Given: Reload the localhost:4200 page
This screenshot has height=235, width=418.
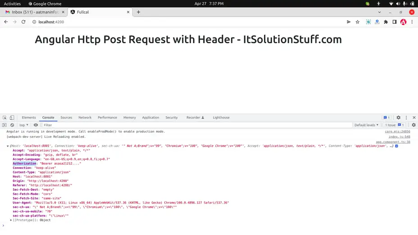Looking at the screenshot, I should tap(23, 22).
